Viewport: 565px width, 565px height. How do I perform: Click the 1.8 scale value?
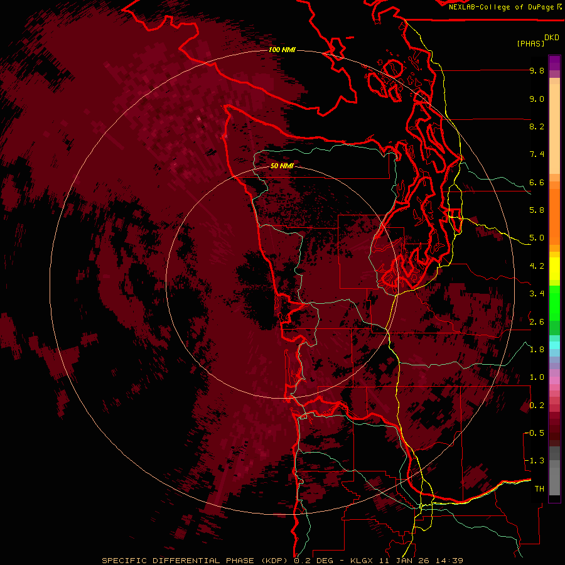(x=537, y=350)
